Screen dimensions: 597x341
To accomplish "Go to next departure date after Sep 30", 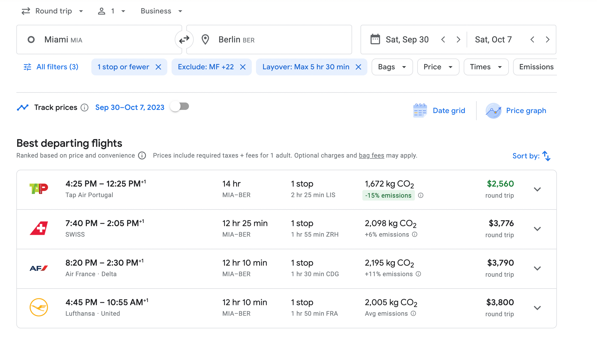I will point(458,40).
